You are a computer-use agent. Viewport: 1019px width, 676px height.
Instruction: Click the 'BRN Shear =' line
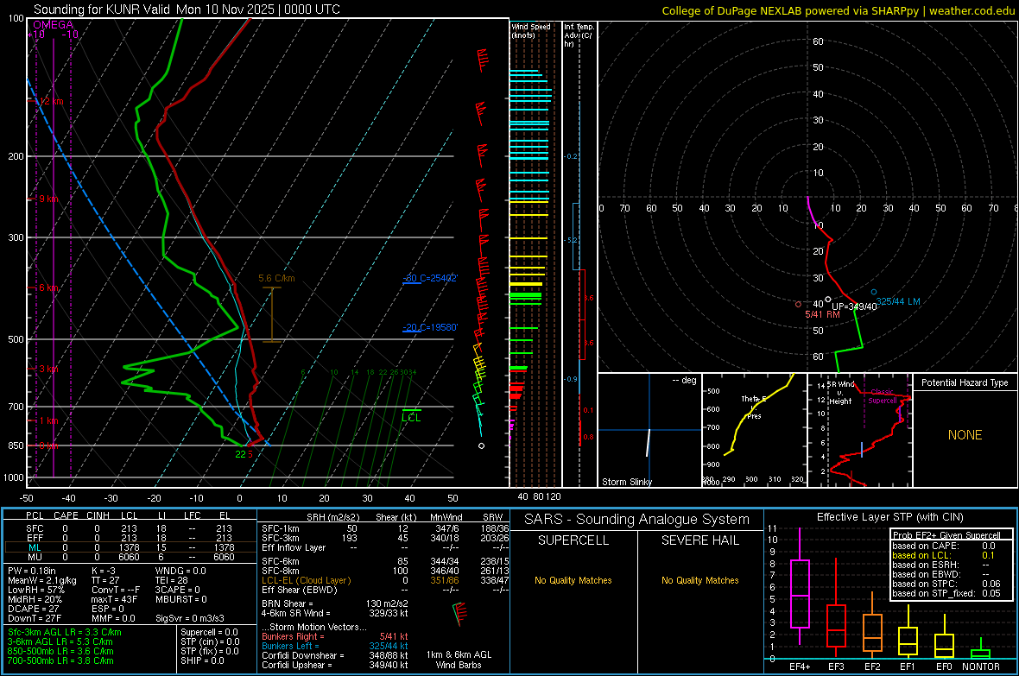pos(335,603)
